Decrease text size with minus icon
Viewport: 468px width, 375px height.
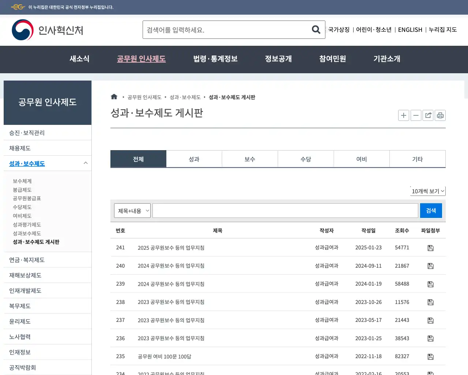tap(416, 115)
